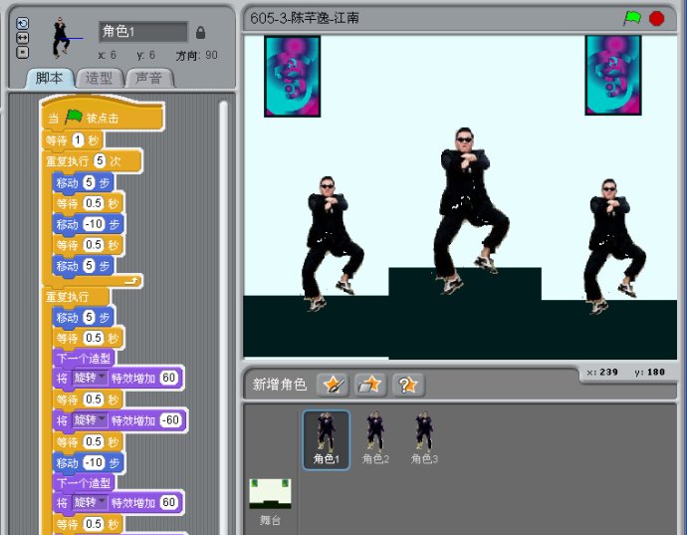Open the 声音 tab
This screenshot has height=535, width=687.
pyautogui.click(x=149, y=78)
